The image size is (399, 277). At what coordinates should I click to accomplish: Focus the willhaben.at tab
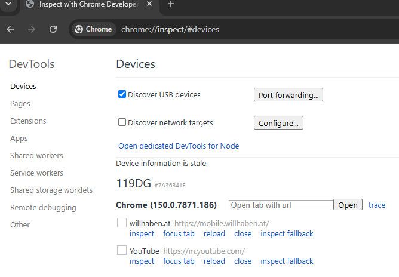coord(179,234)
